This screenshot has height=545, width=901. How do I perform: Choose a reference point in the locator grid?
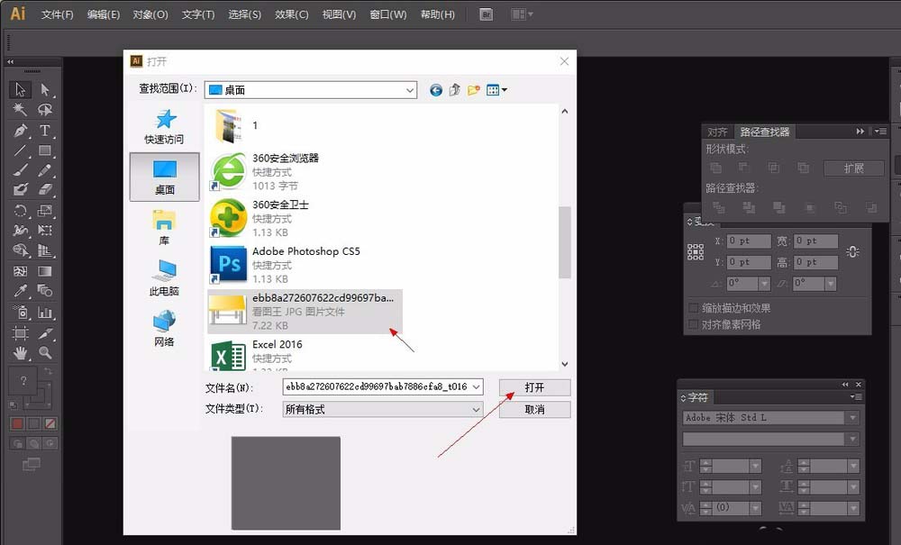coord(696,251)
